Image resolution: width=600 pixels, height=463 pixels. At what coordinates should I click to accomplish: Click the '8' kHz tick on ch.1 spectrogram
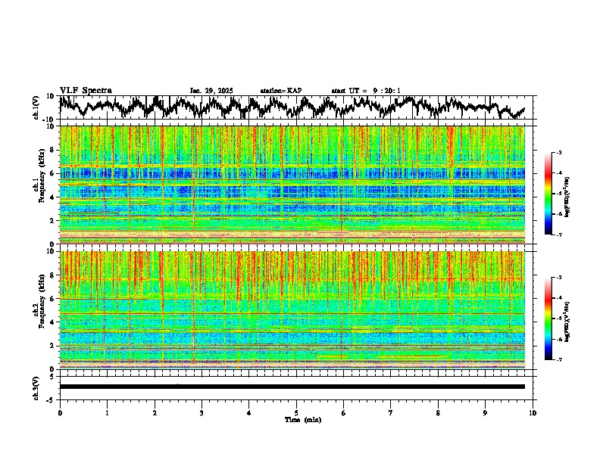click(x=54, y=150)
